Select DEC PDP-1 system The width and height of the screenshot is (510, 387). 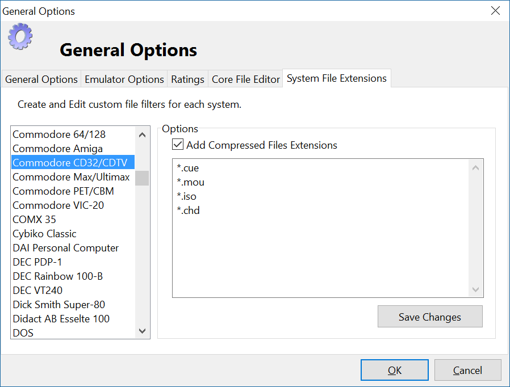[x=73, y=262]
